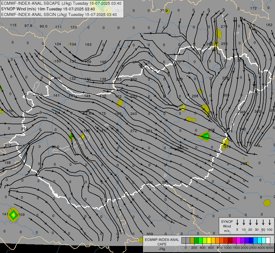
Task: Click the map value 361
Action: [165, 182]
